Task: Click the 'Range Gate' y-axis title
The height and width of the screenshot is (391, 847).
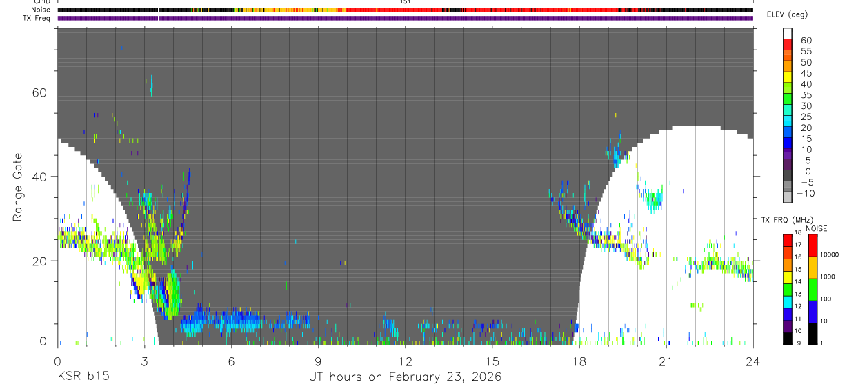Action: coord(17,188)
